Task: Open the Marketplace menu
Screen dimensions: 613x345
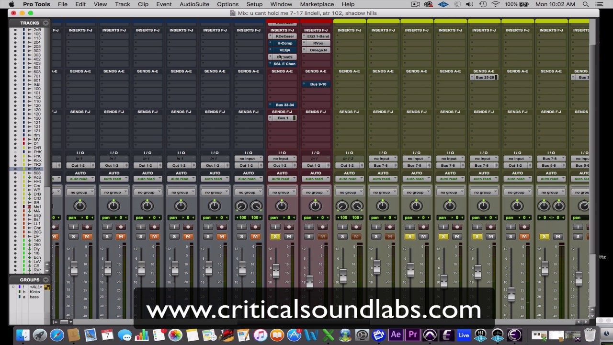Action: 317,4
